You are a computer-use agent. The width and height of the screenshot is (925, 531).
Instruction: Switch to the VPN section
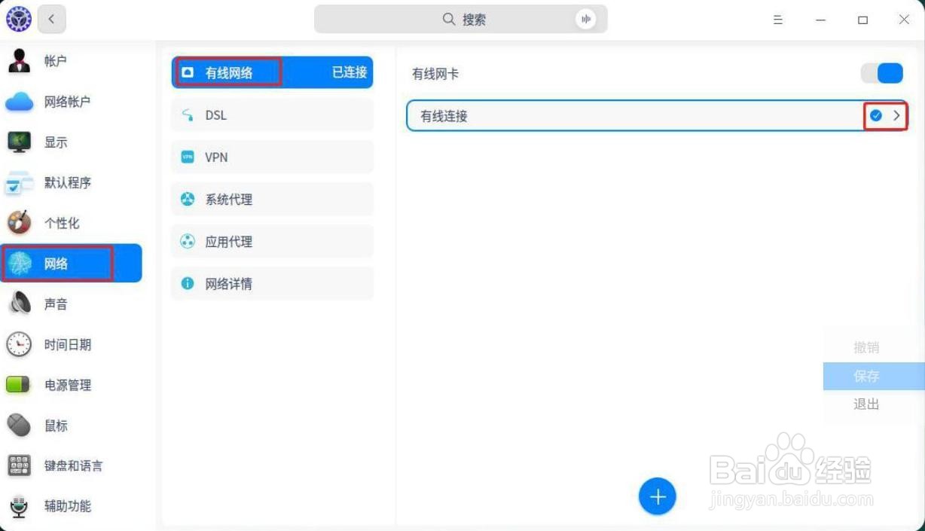coord(273,157)
